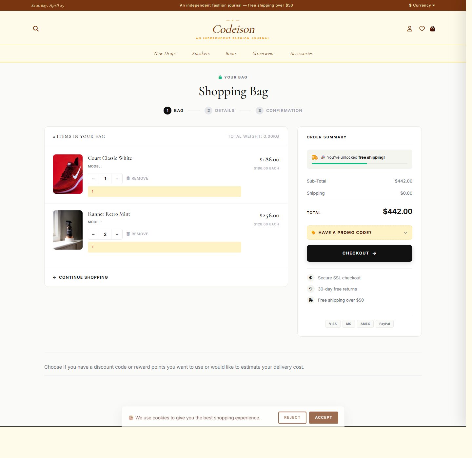
Task: Click the PayPal payment badge
Action: (x=385, y=324)
